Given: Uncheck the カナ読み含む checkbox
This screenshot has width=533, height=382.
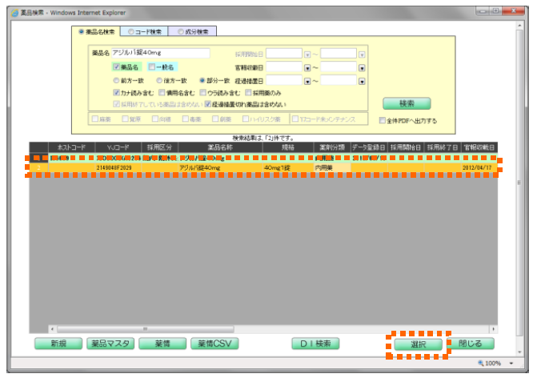Looking at the screenshot, I should pos(116,93).
